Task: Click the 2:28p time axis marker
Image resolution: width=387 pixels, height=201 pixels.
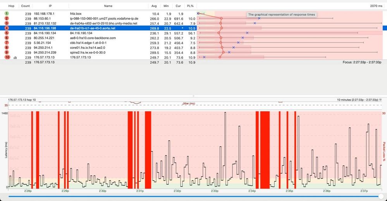Action: (x=28, y=191)
